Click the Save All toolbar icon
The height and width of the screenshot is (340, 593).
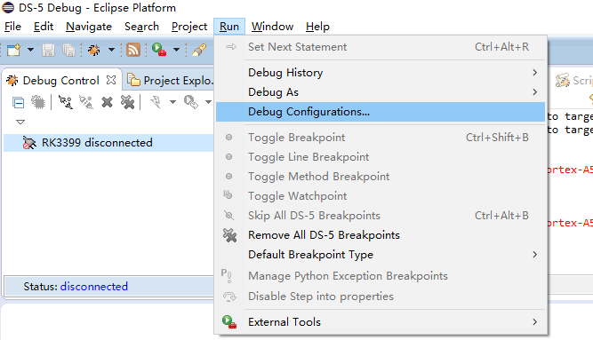pyautogui.click(x=68, y=50)
